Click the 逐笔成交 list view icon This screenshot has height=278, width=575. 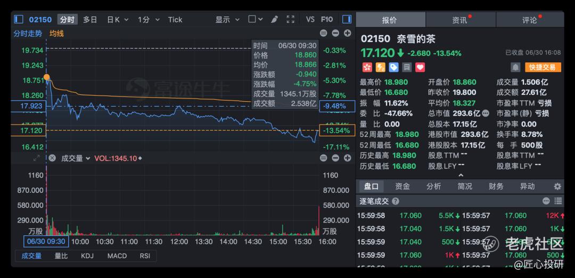pos(558,201)
